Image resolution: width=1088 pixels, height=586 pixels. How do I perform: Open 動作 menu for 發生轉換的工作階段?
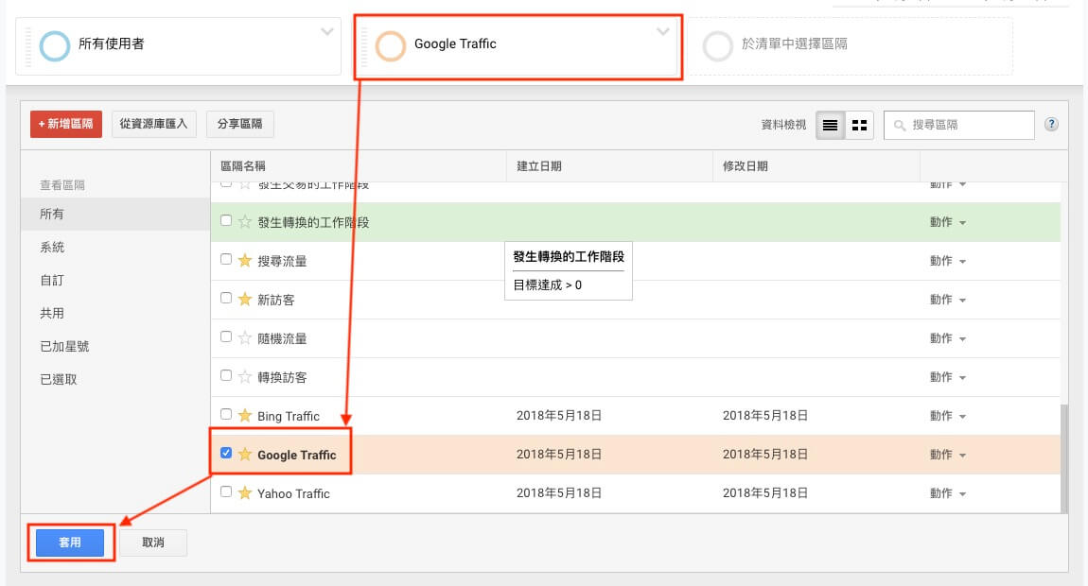(948, 222)
